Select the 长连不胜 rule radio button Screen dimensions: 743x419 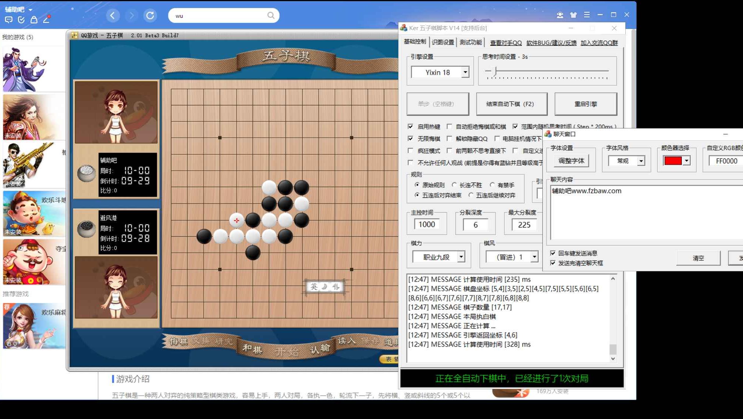454,185
